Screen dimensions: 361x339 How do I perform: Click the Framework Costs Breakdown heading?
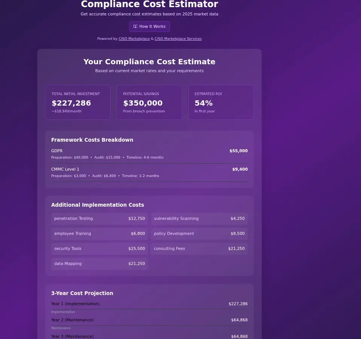click(x=92, y=140)
